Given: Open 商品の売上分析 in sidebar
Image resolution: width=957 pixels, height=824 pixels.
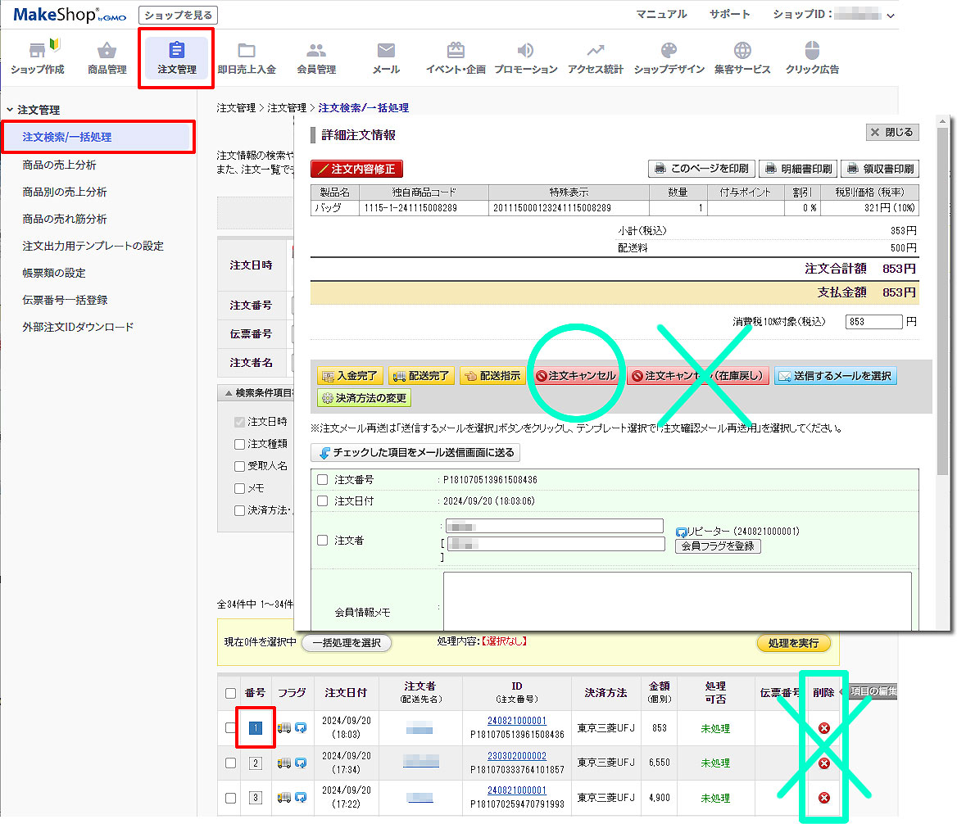Looking at the screenshot, I should (x=59, y=165).
